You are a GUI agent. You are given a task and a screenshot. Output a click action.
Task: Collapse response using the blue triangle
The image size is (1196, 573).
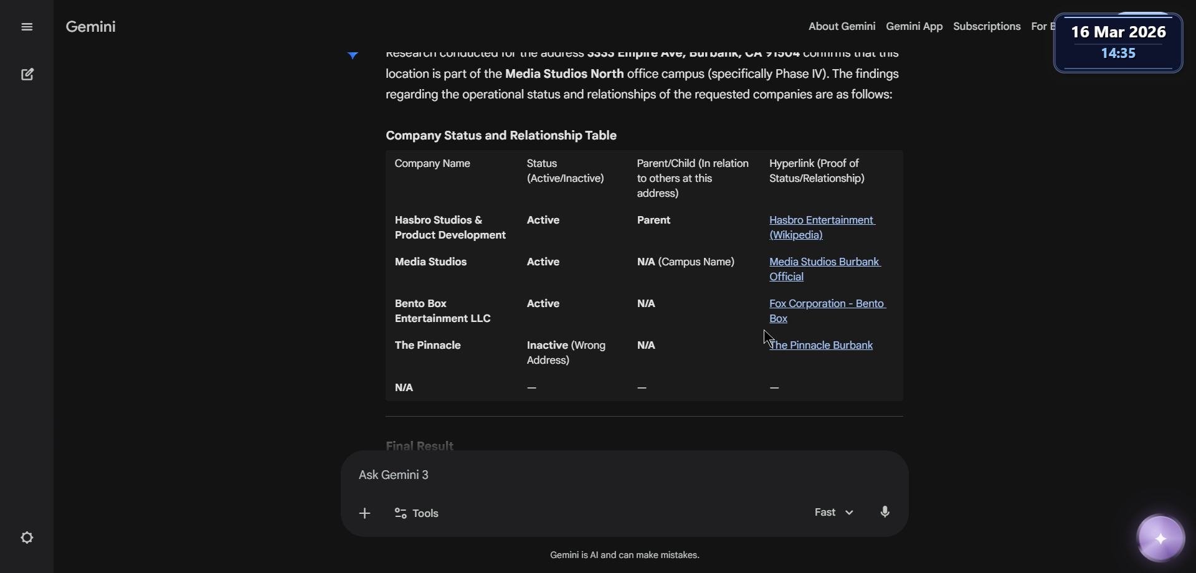coord(353,55)
